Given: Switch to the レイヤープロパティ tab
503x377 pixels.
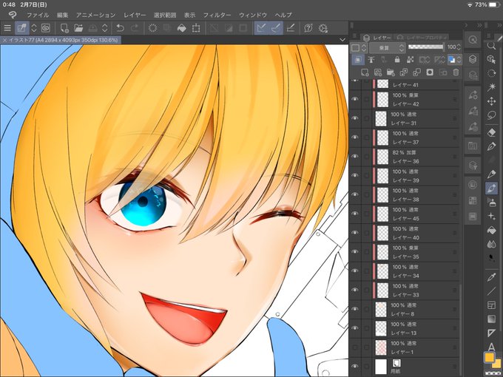Looking at the screenshot, I should tap(422, 38).
